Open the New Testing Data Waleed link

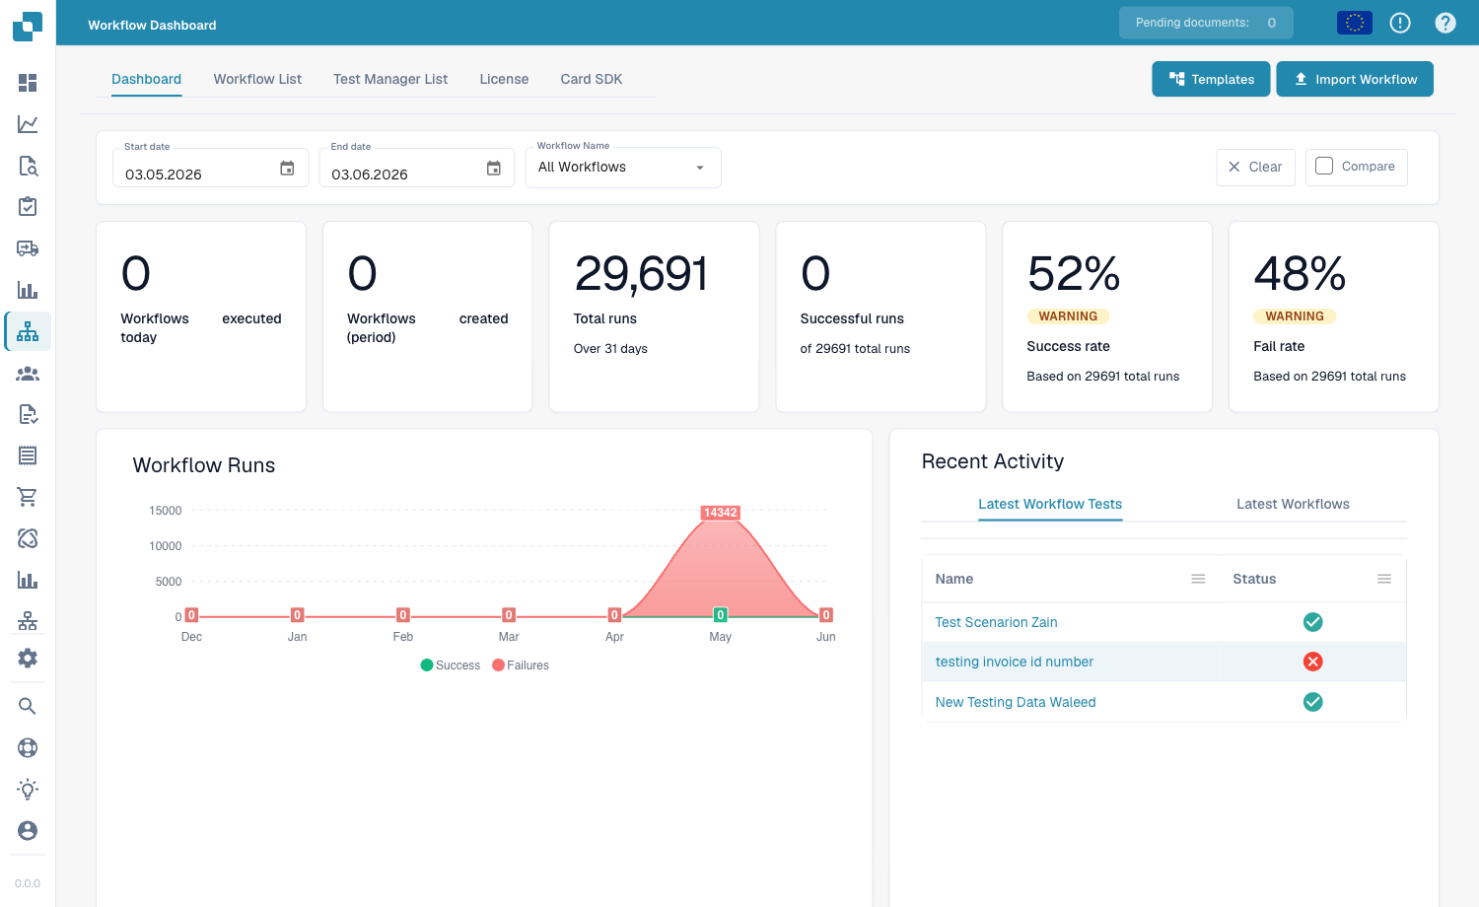pos(1016,702)
